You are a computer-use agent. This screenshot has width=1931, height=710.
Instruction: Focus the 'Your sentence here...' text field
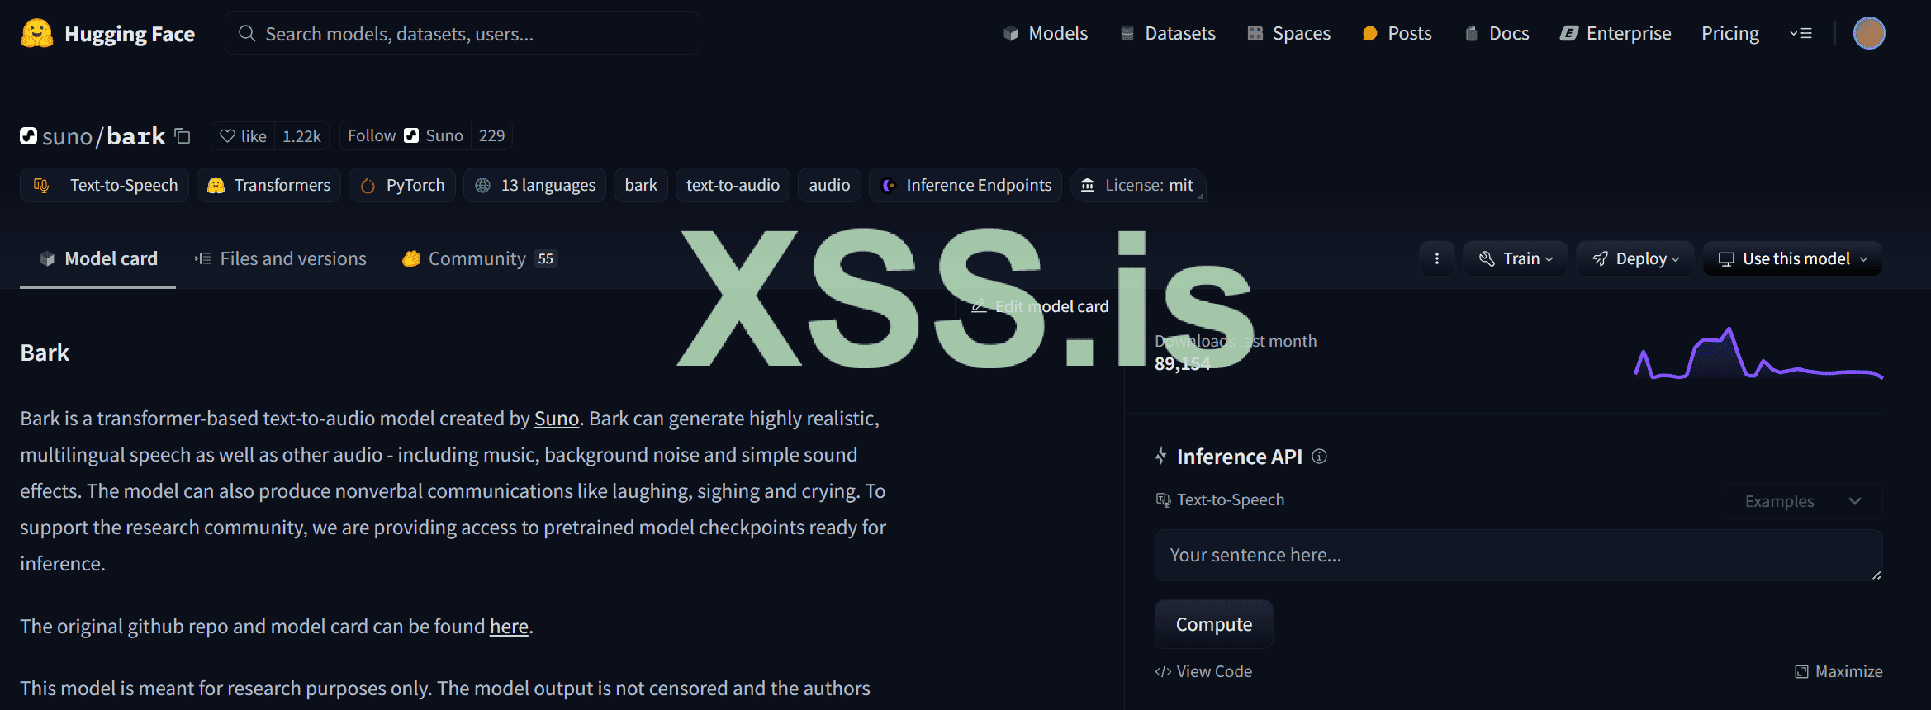(x=1517, y=556)
